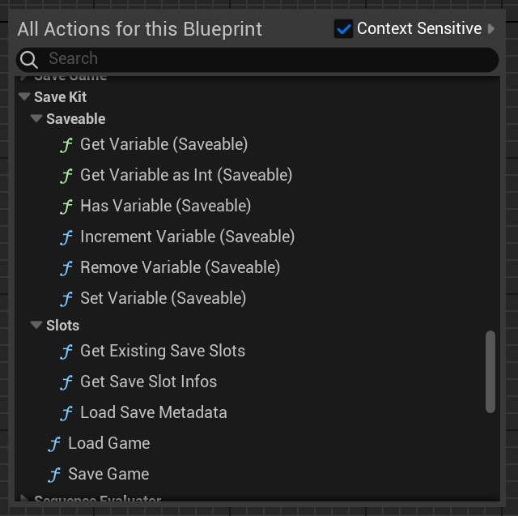Toggle the Context Sensitive checkbox
This screenshot has height=516, width=518.
(x=343, y=29)
